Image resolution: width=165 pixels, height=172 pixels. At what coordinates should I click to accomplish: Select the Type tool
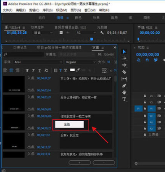click(124, 99)
